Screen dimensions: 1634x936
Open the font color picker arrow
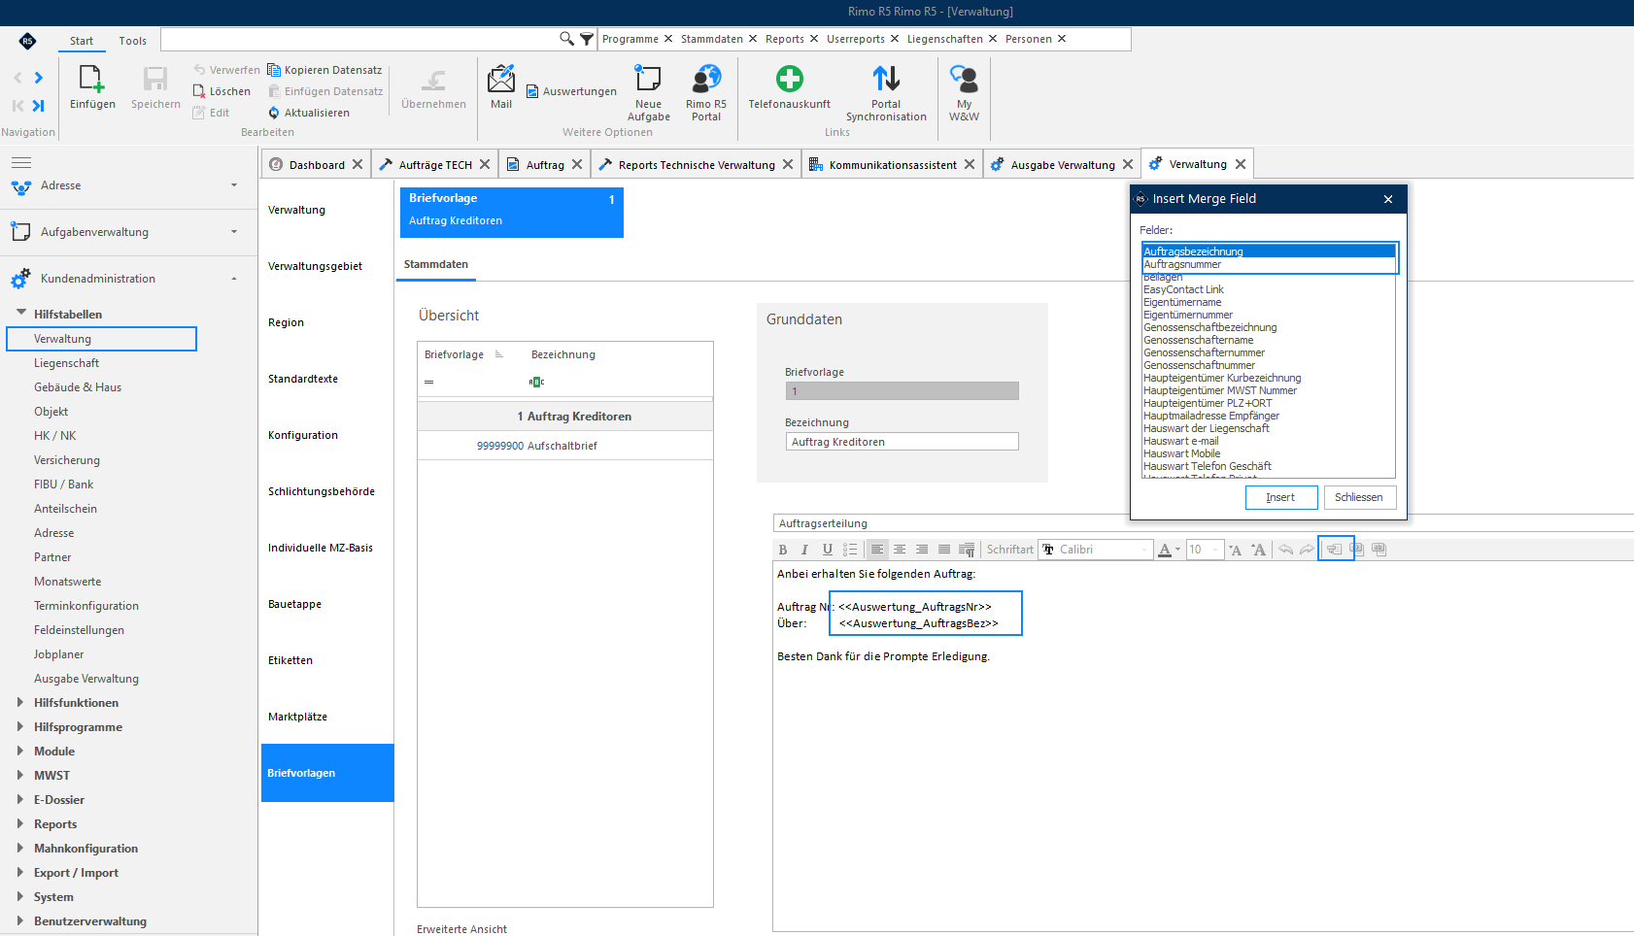1177,550
